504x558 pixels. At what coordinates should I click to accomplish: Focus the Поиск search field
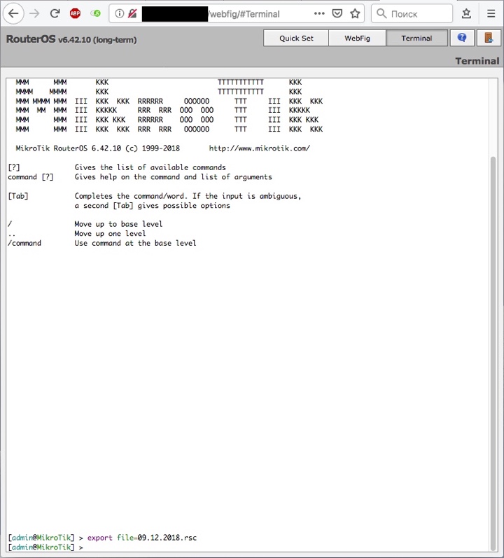click(412, 14)
